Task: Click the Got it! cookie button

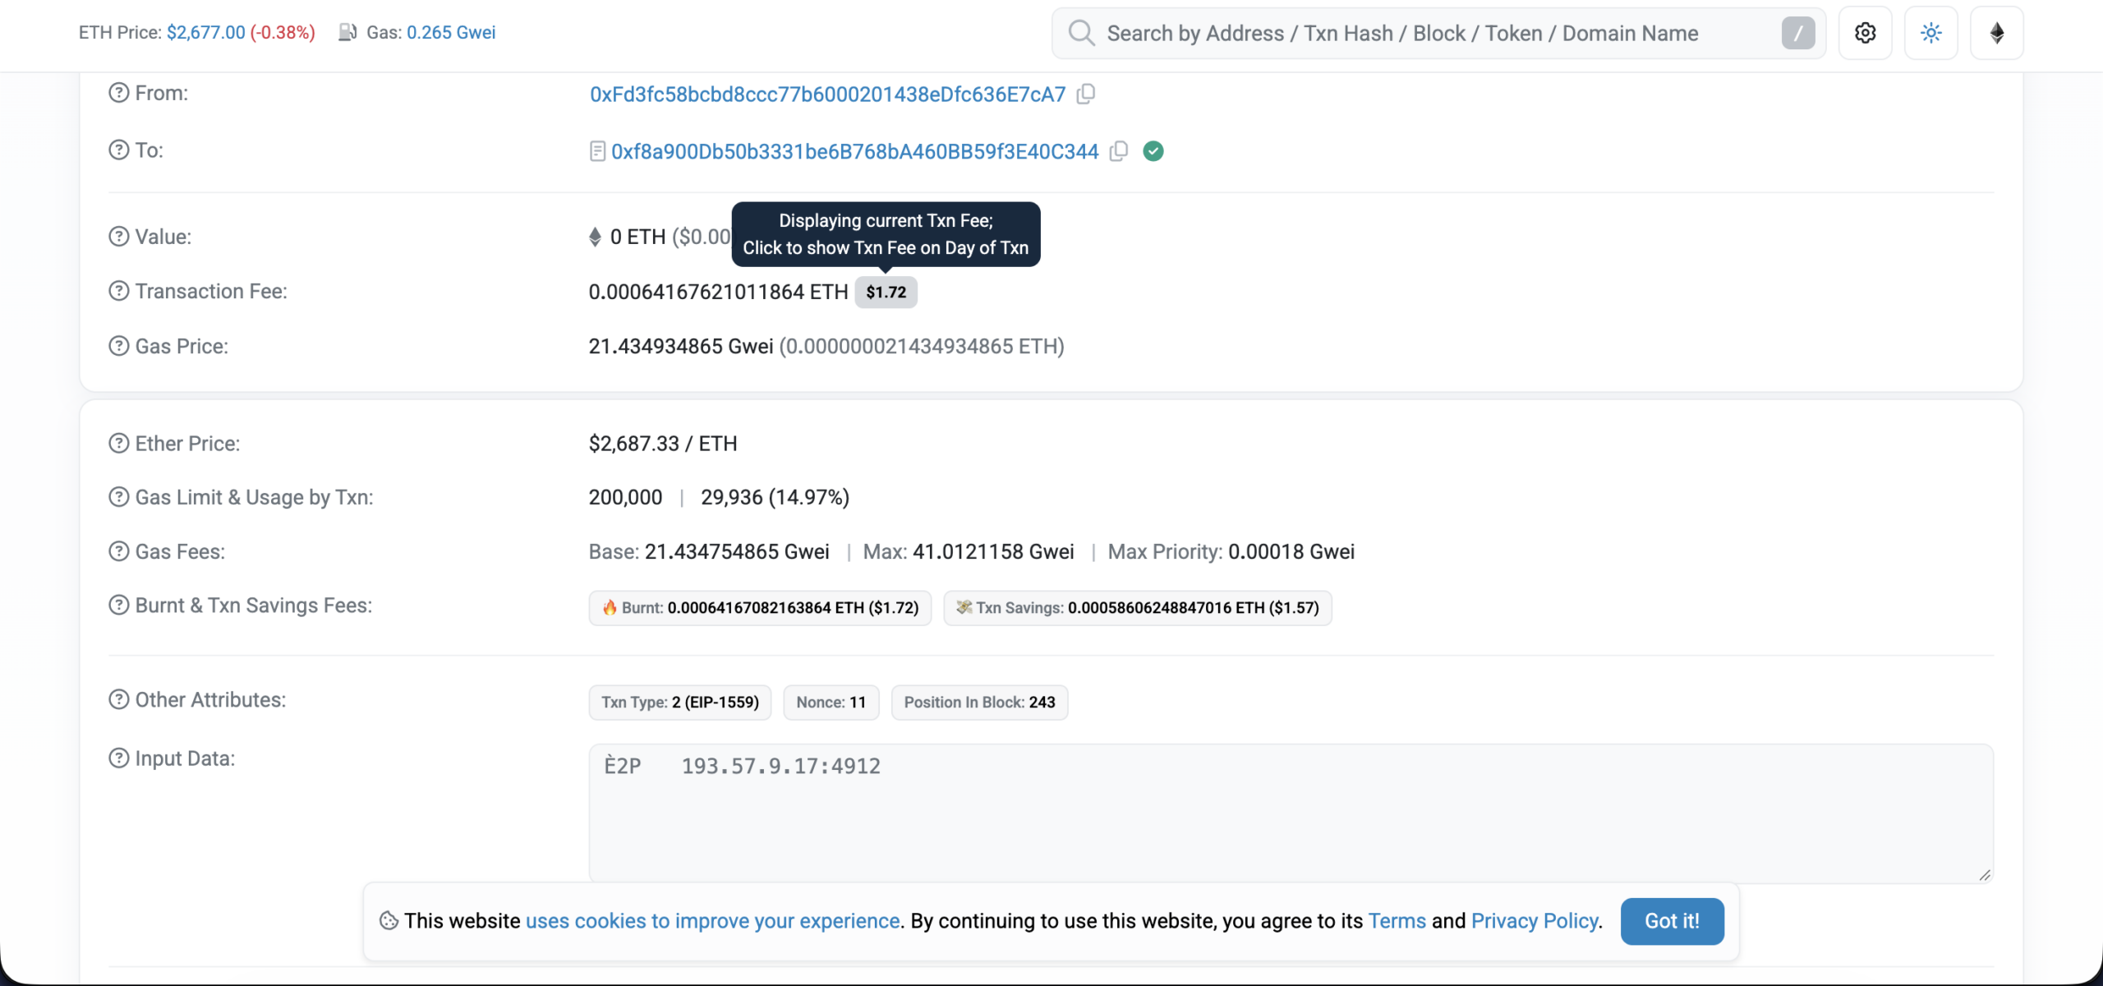Action: [1672, 921]
